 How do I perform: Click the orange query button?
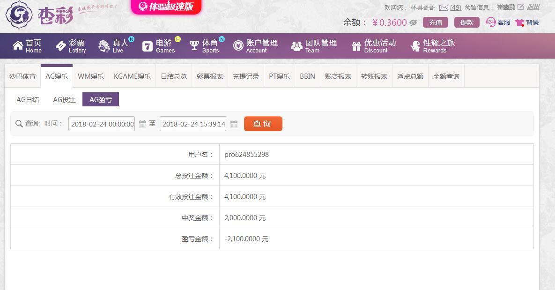pyautogui.click(x=263, y=124)
